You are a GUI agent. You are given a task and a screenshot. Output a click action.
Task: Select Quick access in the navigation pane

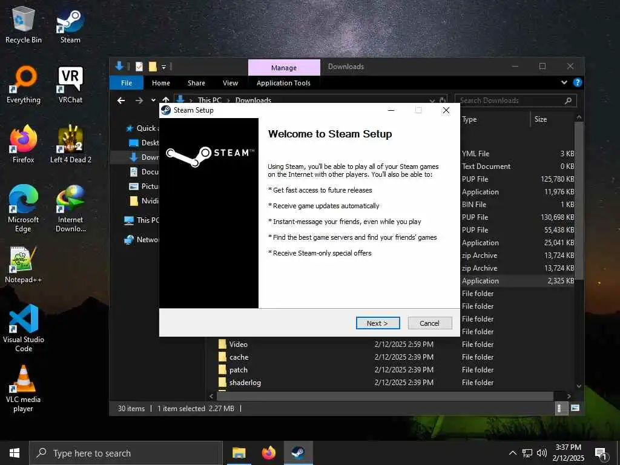tap(142, 128)
